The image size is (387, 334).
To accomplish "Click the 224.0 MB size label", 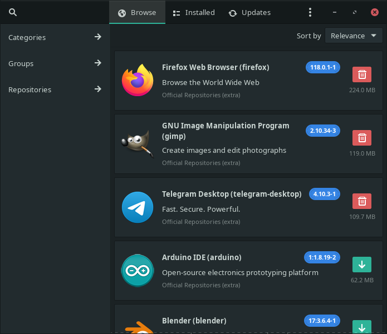I will click(362, 90).
